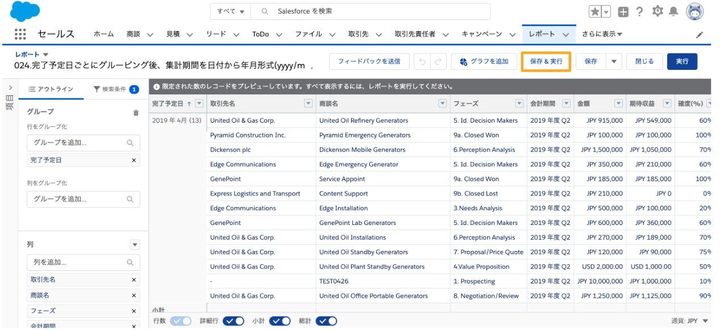Expand the 項目 fields panel chevron

coord(10,87)
